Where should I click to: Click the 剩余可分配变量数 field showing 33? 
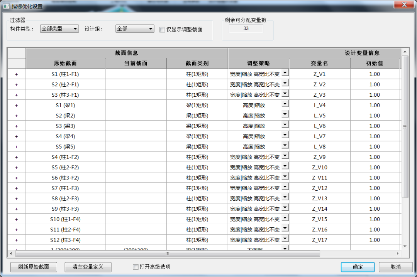click(246, 29)
